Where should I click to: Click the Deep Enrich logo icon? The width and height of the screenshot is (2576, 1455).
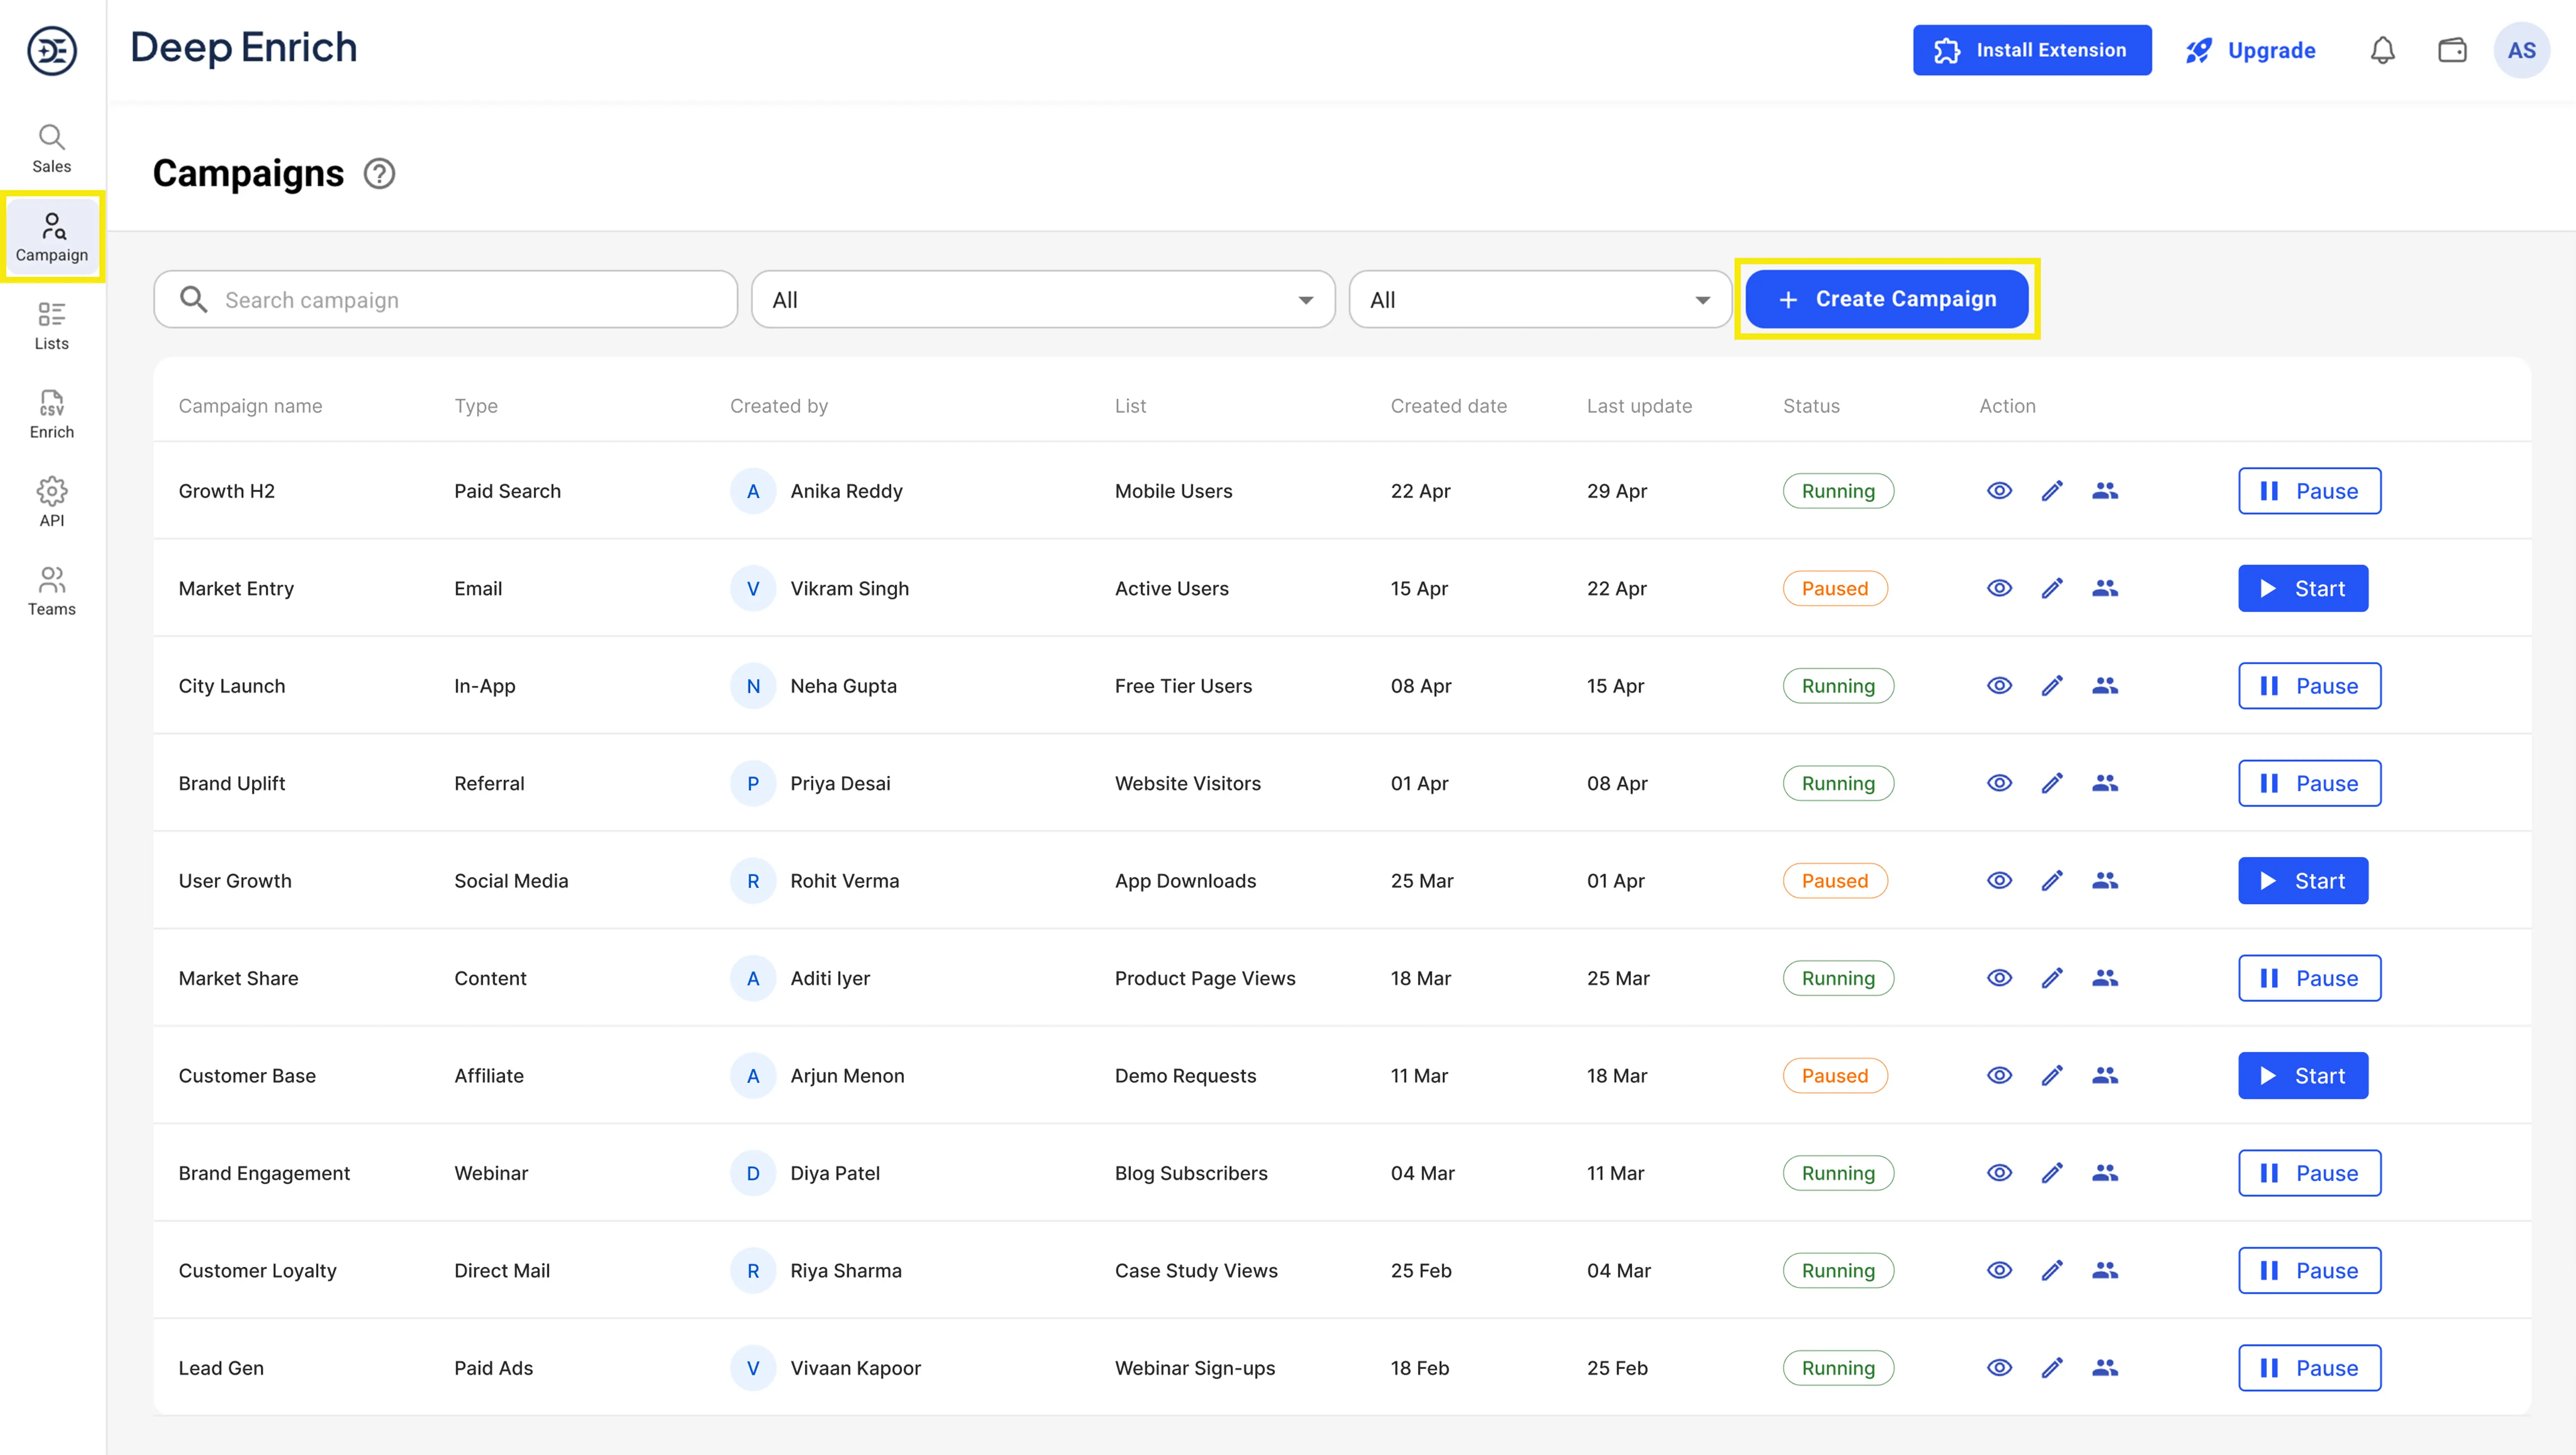[x=52, y=50]
